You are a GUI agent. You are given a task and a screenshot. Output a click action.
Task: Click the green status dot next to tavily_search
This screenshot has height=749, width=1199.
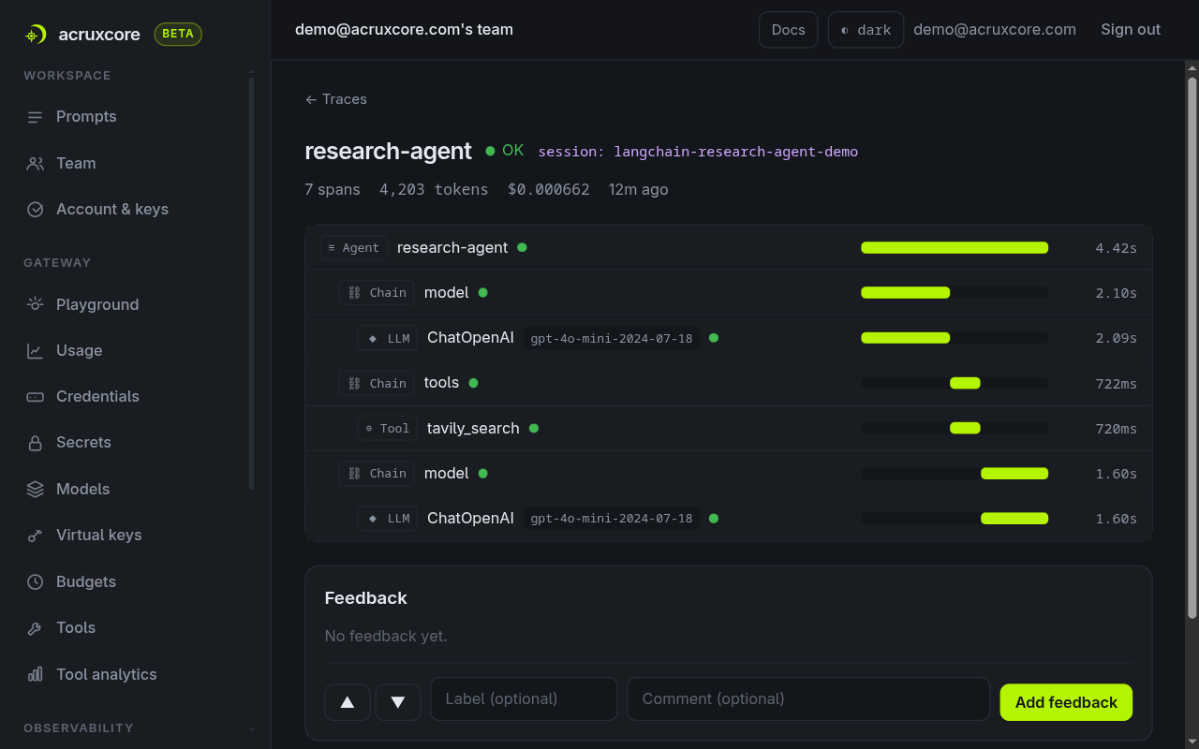coord(534,428)
